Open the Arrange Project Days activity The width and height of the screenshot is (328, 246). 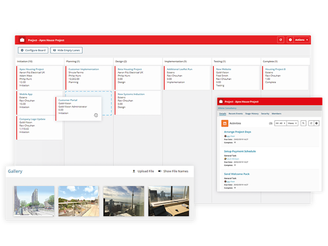237,132
